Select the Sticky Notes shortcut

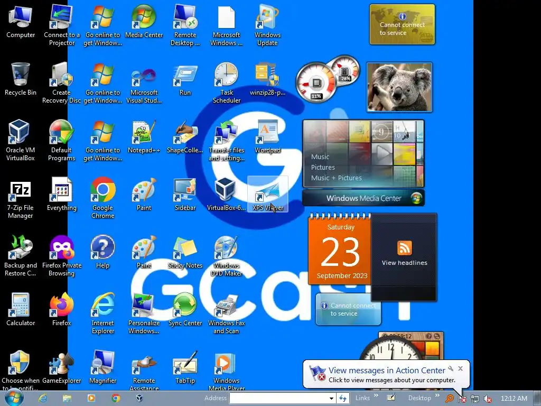click(185, 252)
